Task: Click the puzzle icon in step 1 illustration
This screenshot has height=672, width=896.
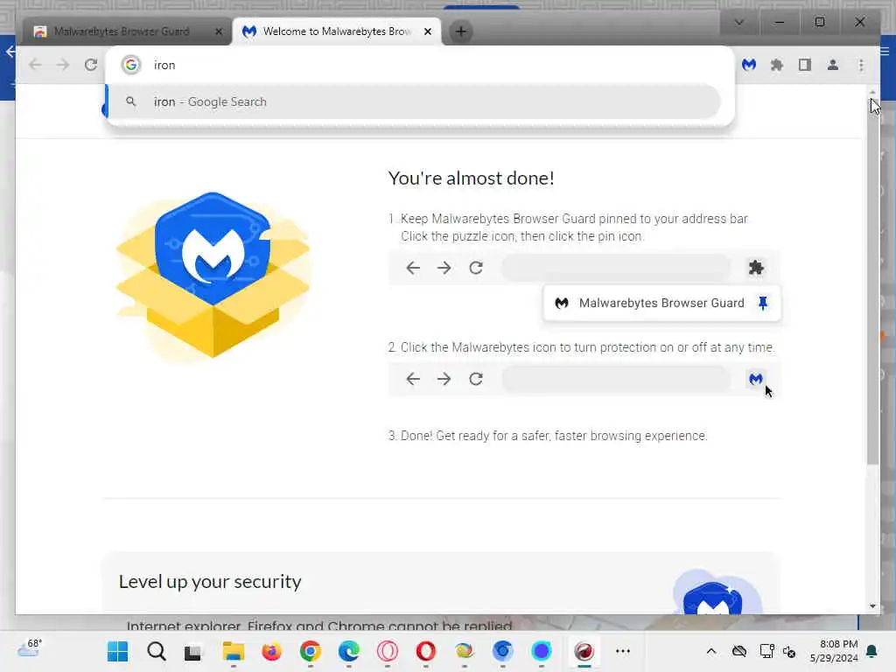Action: click(x=755, y=268)
